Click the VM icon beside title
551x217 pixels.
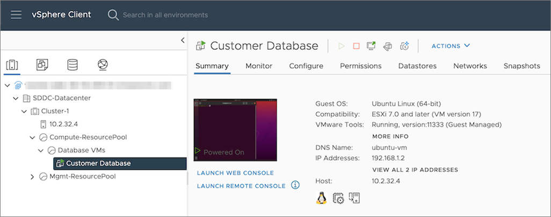click(201, 46)
